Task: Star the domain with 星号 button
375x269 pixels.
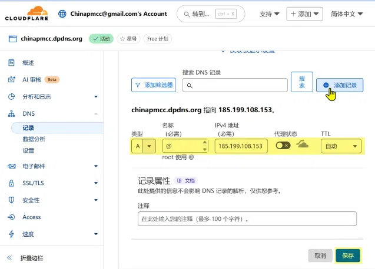Action: coord(128,39)
